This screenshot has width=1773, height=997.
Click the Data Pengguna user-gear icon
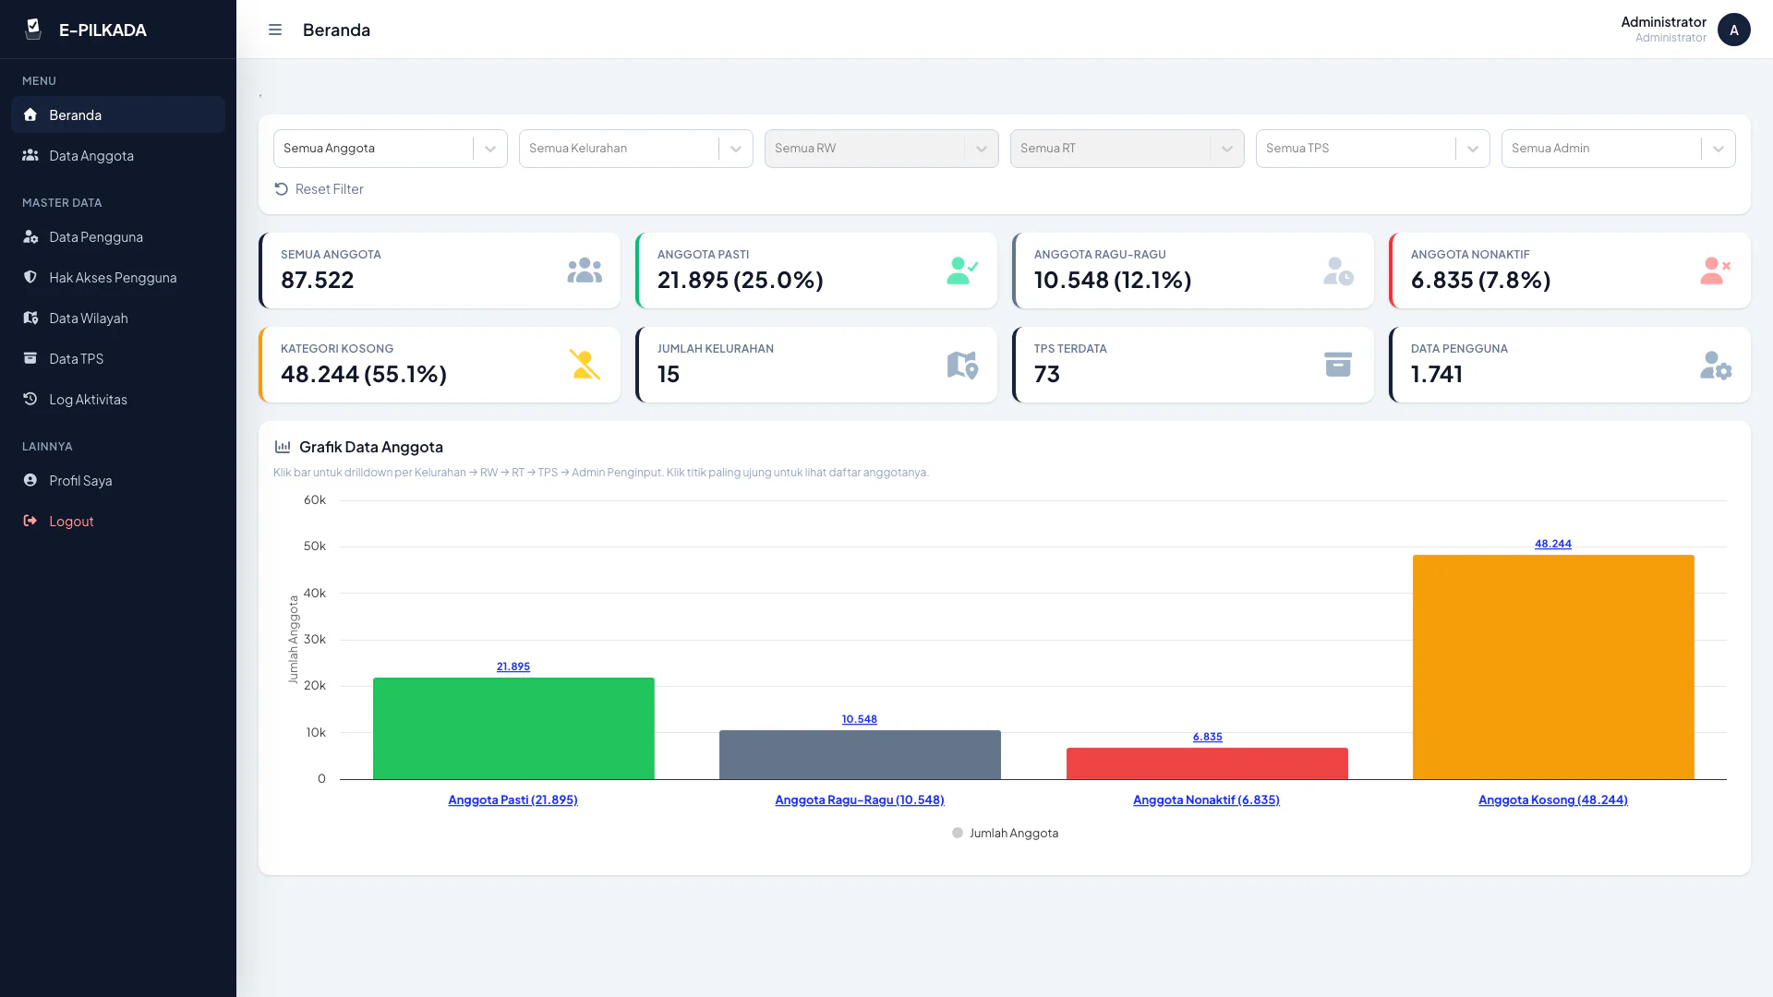point(1715,366)
